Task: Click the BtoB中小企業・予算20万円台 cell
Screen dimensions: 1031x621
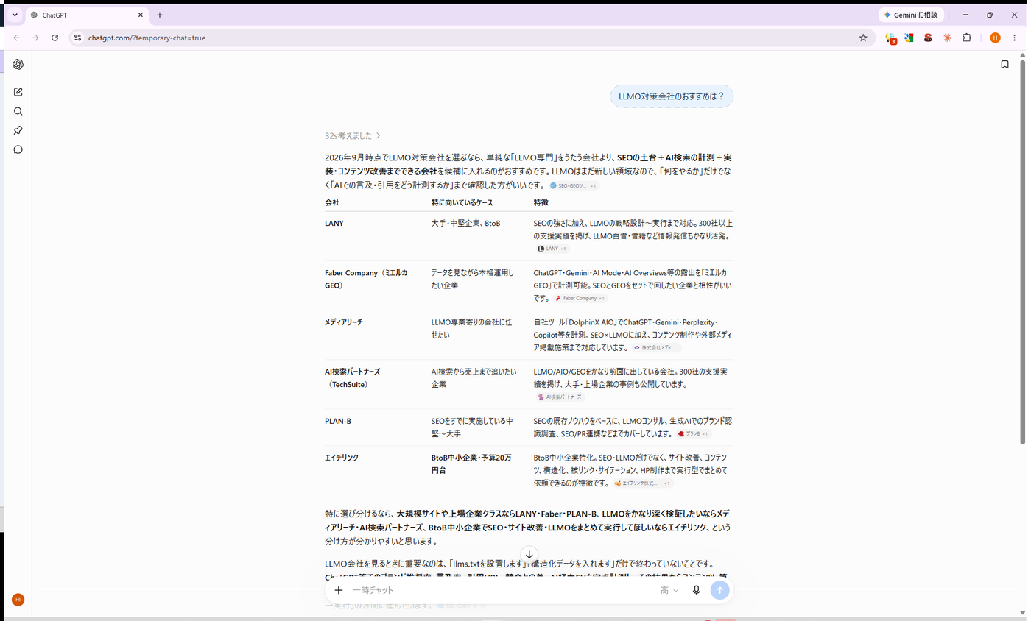Action: point(471,464)
